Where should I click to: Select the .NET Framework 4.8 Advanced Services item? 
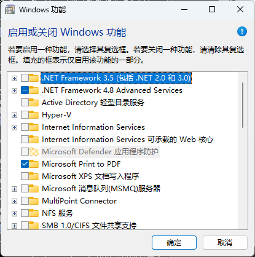(112, 90)
